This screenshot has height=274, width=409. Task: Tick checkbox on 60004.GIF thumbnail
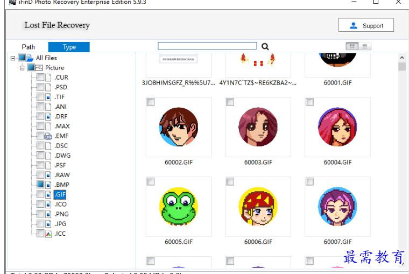coord(309,102)
